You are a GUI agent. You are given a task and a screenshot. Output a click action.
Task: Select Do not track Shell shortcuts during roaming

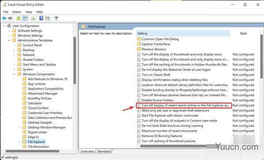point(172,126)
